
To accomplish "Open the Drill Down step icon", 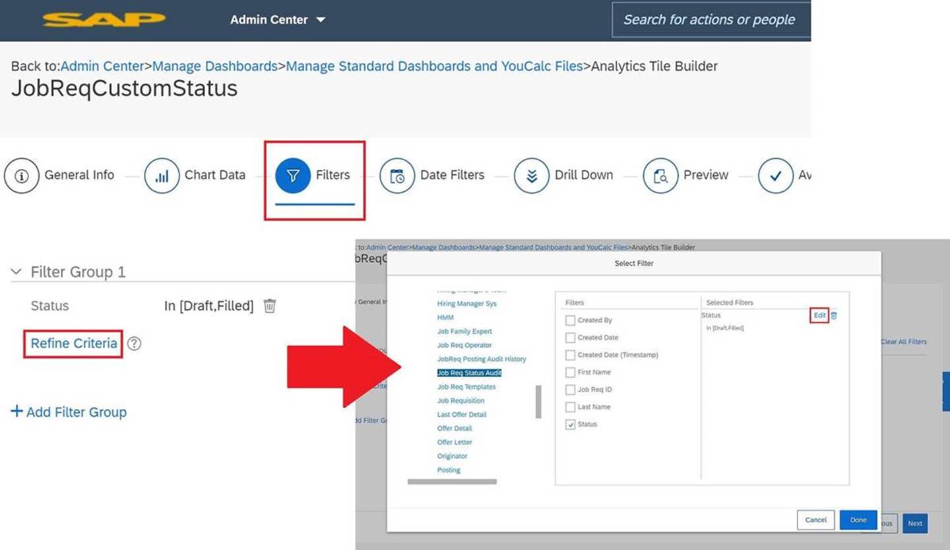I will (532, 176).
